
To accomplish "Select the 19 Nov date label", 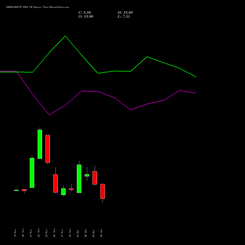I will pos(15,233).
